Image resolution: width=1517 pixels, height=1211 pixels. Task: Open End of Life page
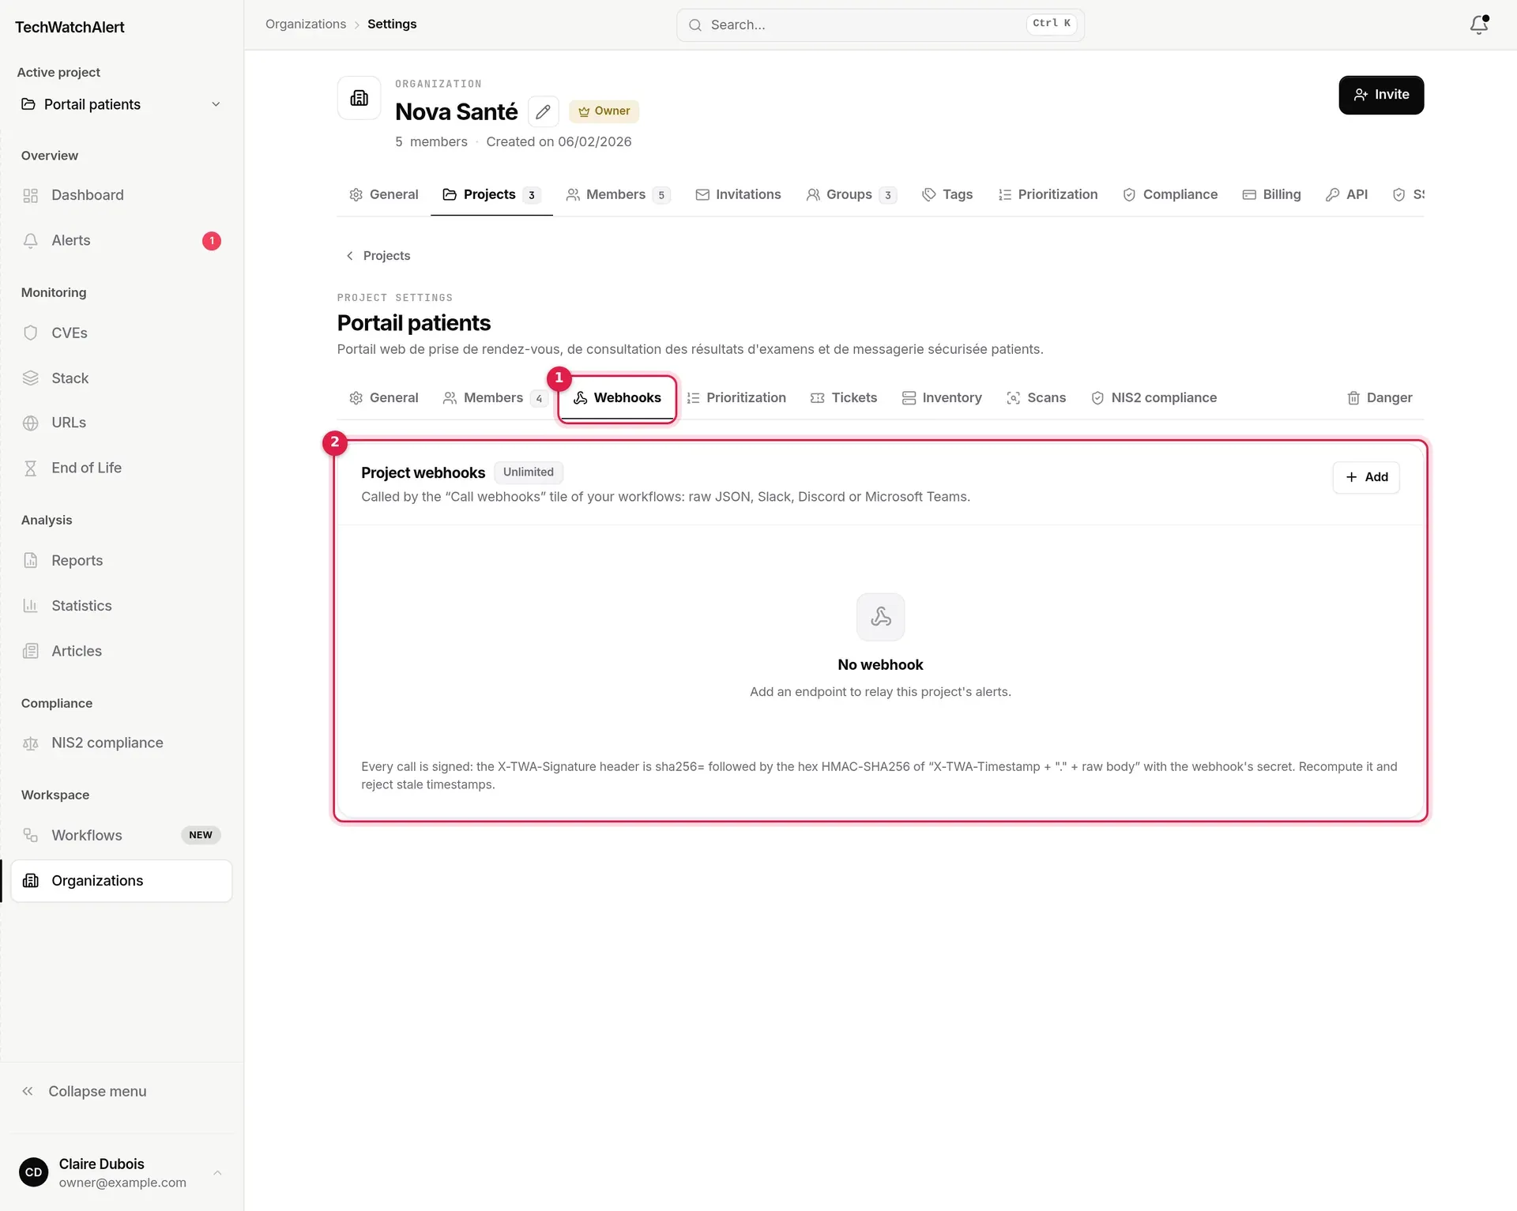click(121, 468)
